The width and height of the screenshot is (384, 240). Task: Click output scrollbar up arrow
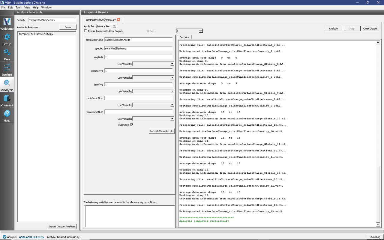[x=378, y=43]
